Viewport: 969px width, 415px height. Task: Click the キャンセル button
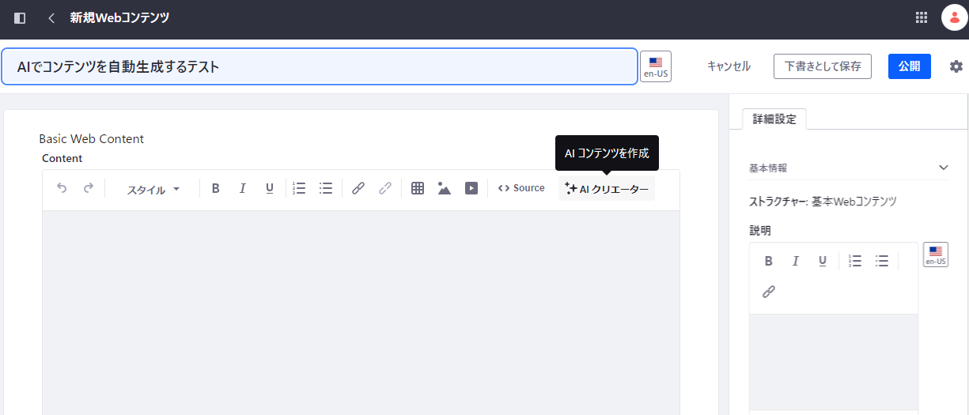pyautogui.click(x=729, y=66)
